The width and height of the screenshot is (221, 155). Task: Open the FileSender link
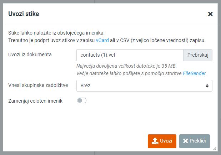[x=194, y=73]
